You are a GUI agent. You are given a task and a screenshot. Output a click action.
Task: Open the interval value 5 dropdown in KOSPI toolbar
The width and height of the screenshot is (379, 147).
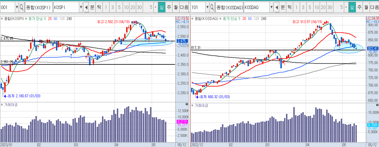coord(156,7)
